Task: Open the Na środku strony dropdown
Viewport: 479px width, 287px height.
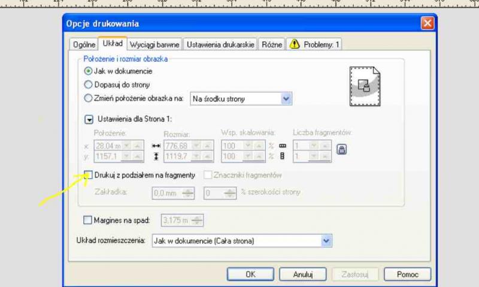Action: (286, 98)
